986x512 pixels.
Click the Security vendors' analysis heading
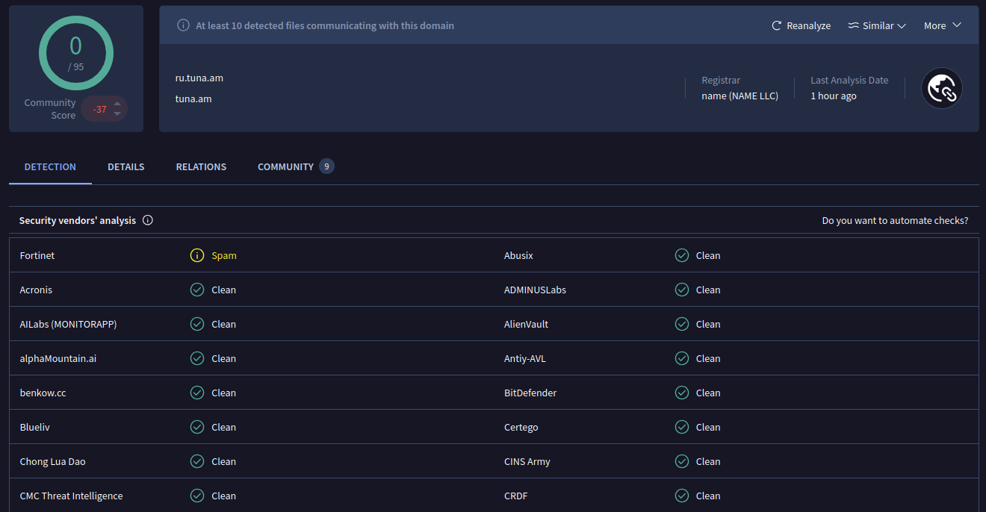click(x=78, y=220)
